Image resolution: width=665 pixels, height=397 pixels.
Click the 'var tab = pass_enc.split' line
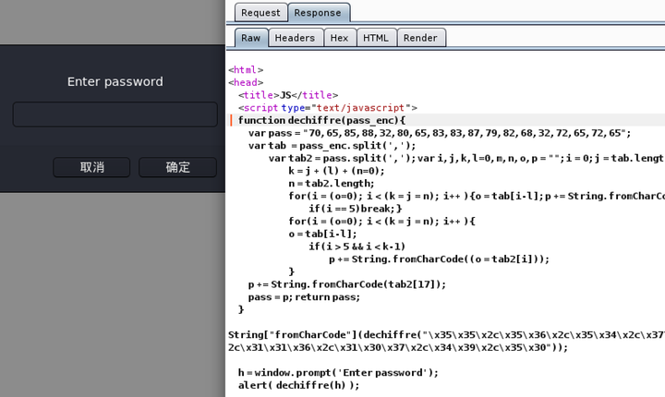[332, 146]
